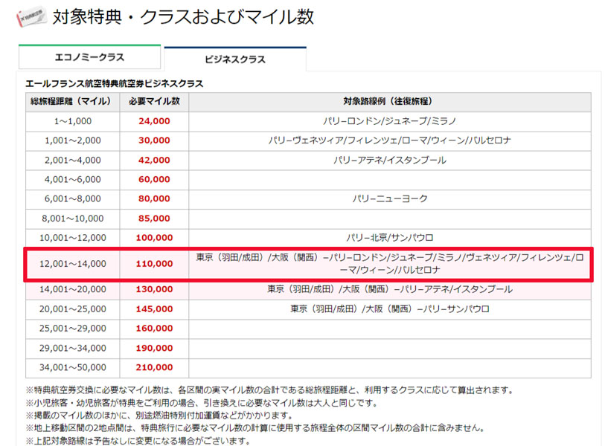Screen dimensions: 605x446
Task: Click the 総旅程距離（マイル） column header
Action: click(72, 102)
